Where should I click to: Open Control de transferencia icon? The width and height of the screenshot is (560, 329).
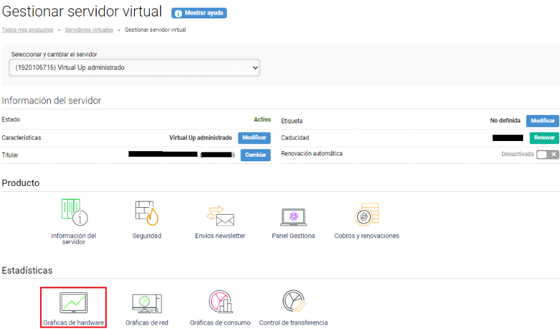[x=293, y=302]
